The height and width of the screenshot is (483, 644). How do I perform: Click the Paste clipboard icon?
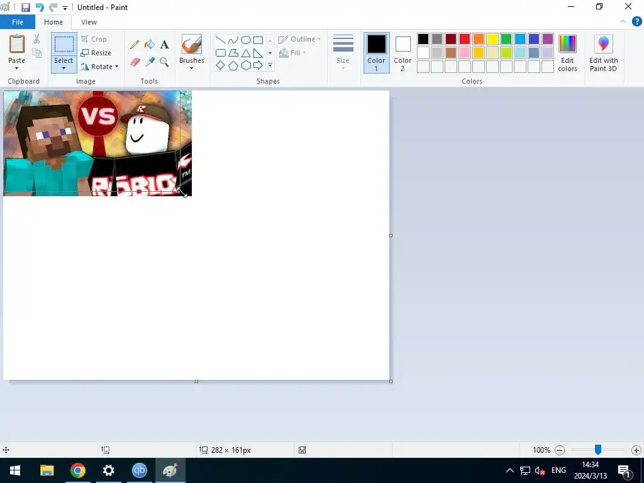[17, 44]
